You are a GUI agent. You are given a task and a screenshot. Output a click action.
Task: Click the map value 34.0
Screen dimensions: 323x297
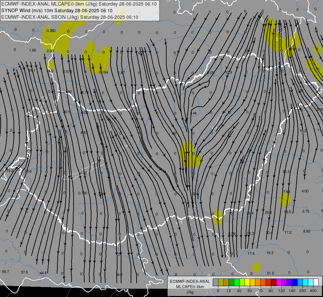click(119, 275)
